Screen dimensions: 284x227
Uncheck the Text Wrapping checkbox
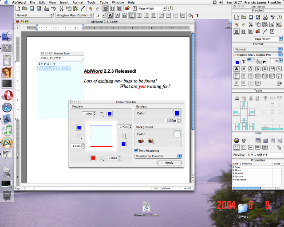[x=136, y=150]
